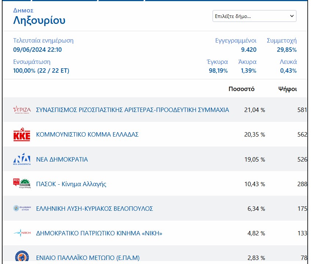Click the valid ballots value '98,19%'
Screen dimensions: 311x264
[218, 70]
